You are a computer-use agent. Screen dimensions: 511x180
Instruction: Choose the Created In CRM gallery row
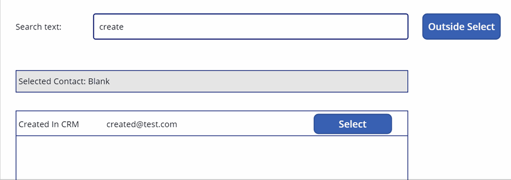[x=212, y=123]
